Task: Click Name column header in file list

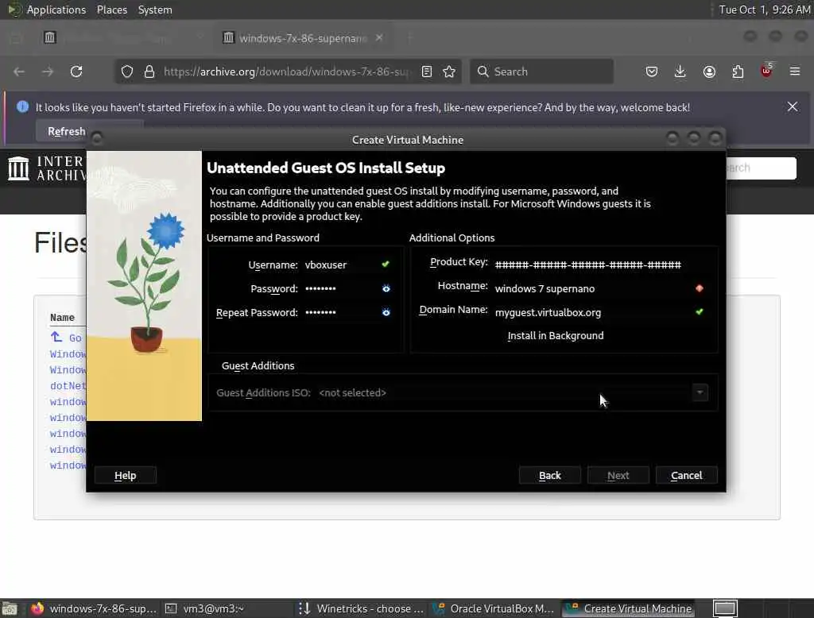Action: (62, 318)
